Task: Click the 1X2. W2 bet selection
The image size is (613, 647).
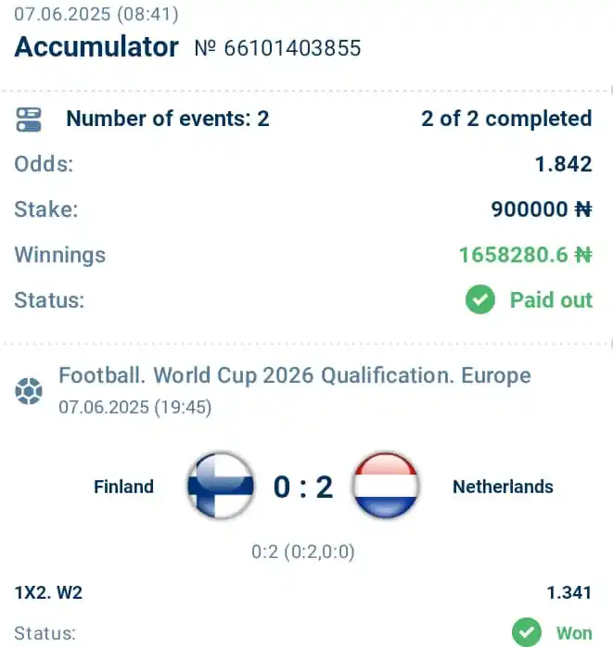Action: pyautogui.click(x=49, y=592)
